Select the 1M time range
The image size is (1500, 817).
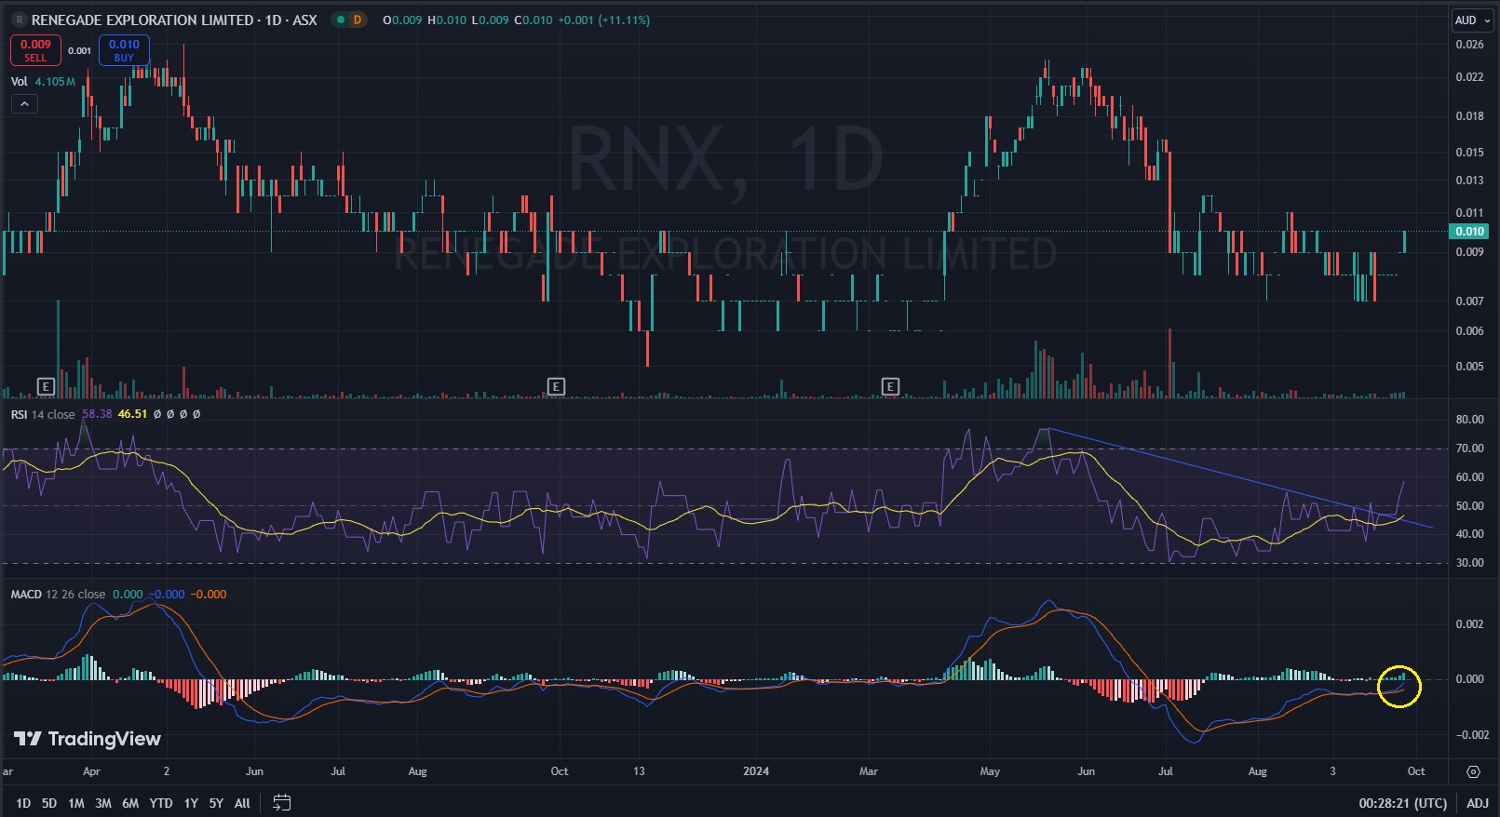76,803
